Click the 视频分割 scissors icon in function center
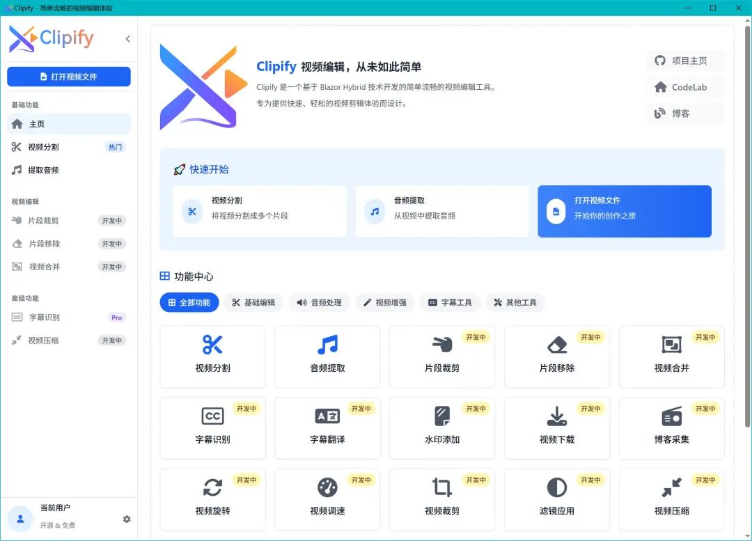 coord(212,345)
